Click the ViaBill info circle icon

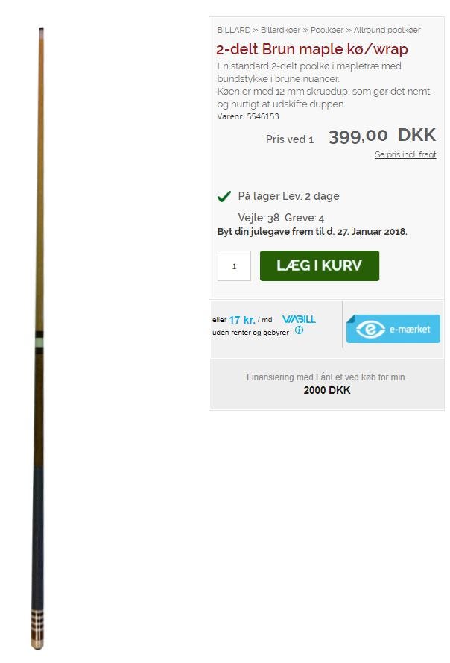tap(300, 330)
